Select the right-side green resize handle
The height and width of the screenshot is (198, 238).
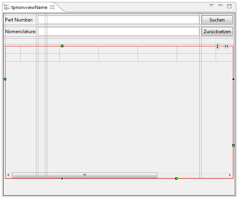pyautogui.click(x=233, y=145)
